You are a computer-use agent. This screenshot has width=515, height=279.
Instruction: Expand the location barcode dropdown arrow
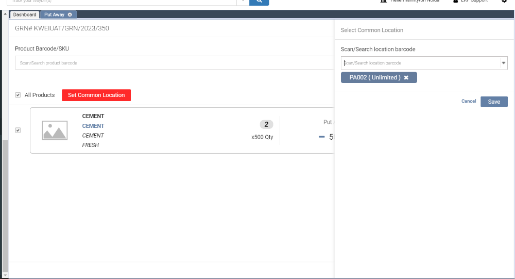[503, 63]
